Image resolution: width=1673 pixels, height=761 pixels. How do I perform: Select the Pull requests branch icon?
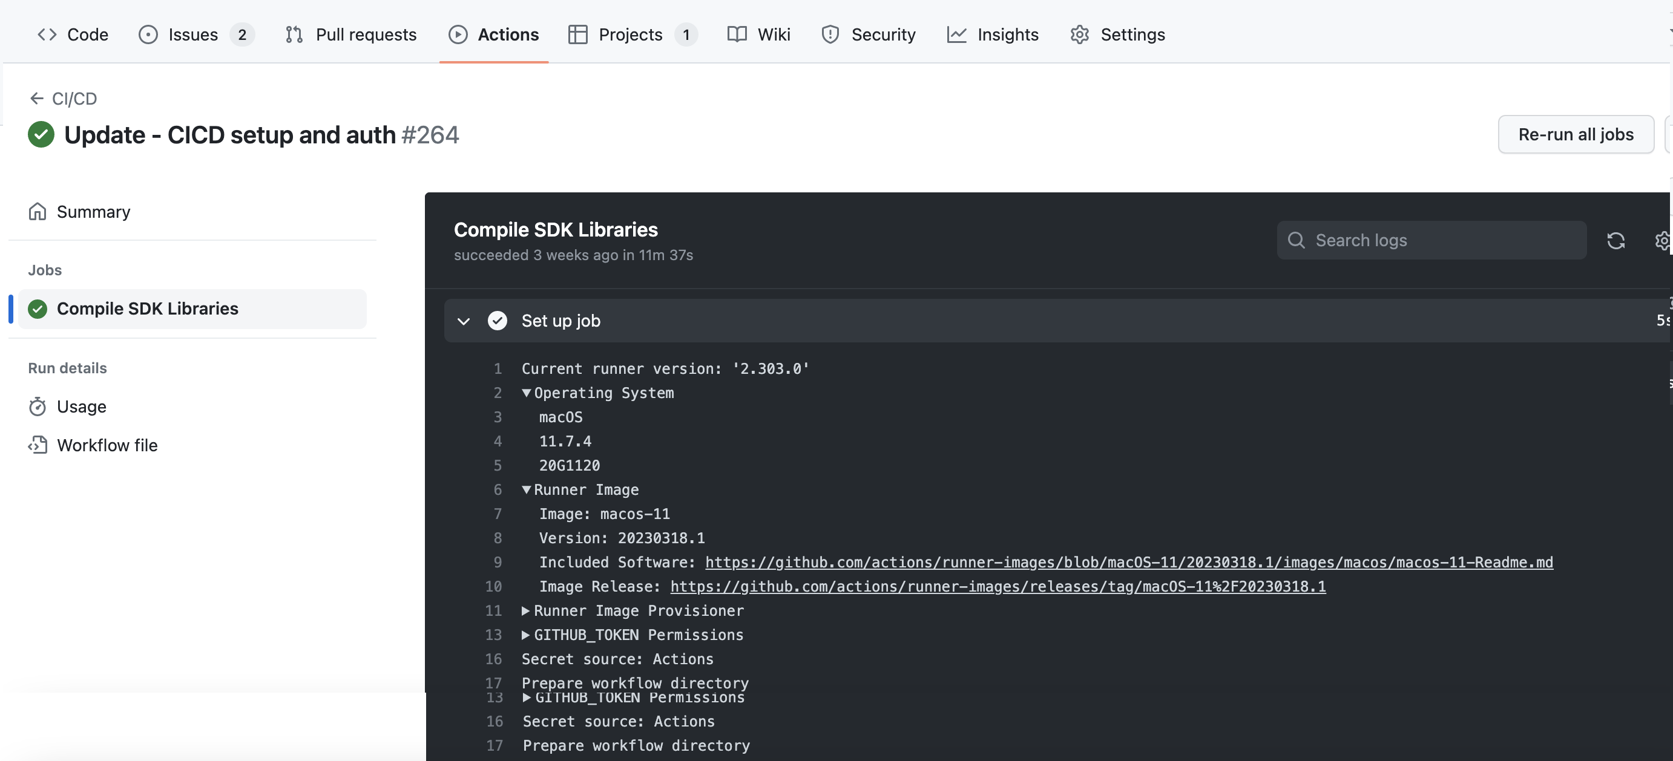coord(294,34)
